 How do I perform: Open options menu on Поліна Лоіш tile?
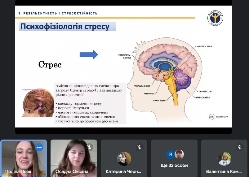point(39,147)
